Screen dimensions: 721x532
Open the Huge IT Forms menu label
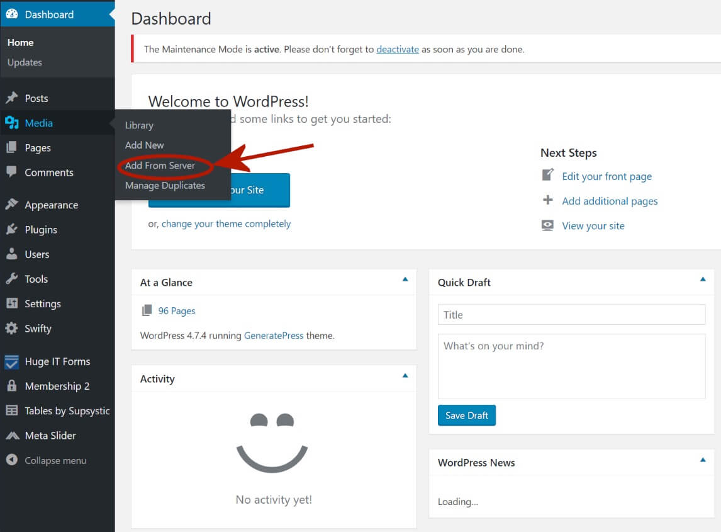click(57, 362)
